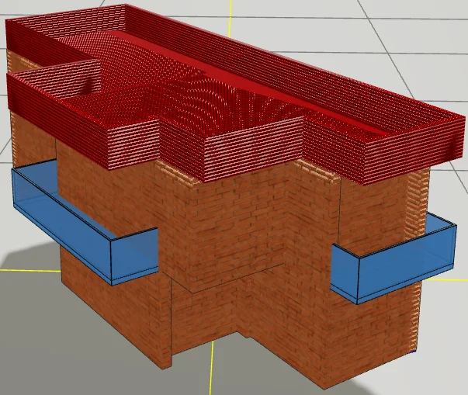Image resolution: width=468 pixels, height=395 pixels.
Task: Click the top face of the right blue box
Action: [x=388, y=237]
